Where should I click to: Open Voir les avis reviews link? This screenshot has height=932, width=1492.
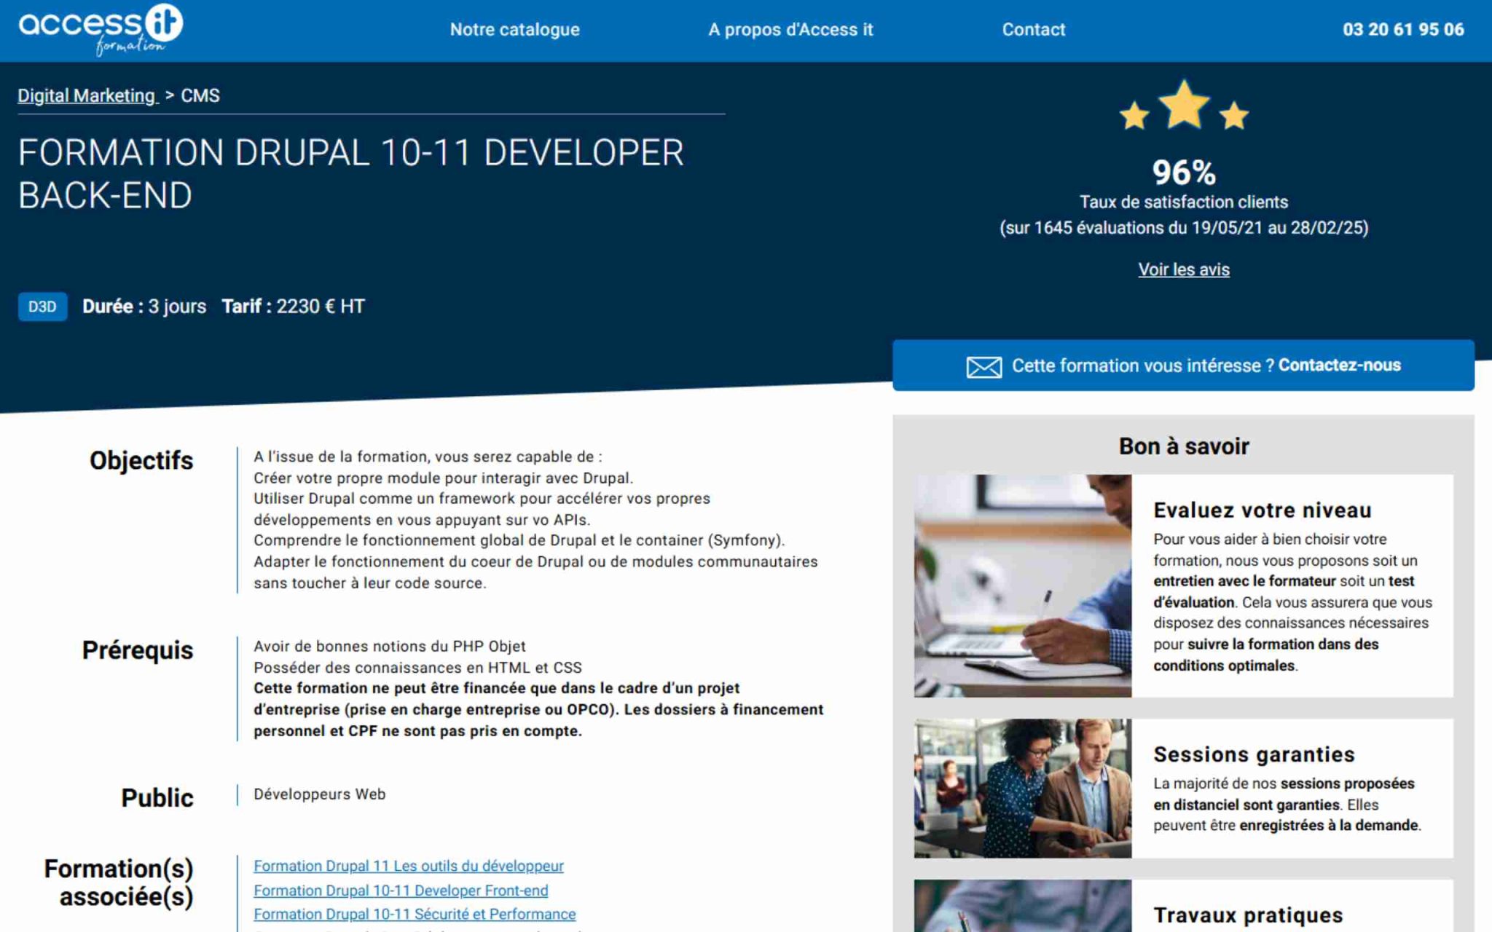coord(1183,269)
